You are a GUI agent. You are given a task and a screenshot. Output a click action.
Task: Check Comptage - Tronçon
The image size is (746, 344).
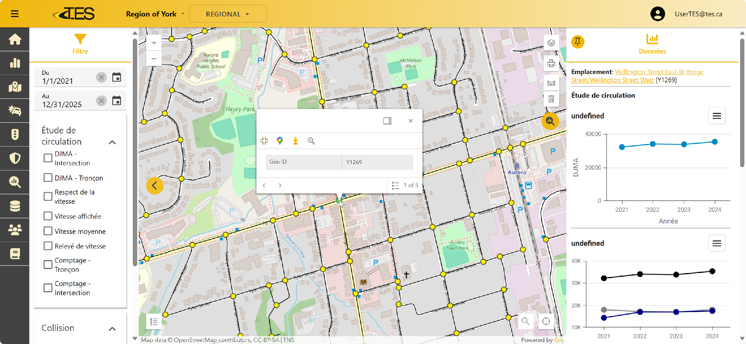[x=48, y=265]
